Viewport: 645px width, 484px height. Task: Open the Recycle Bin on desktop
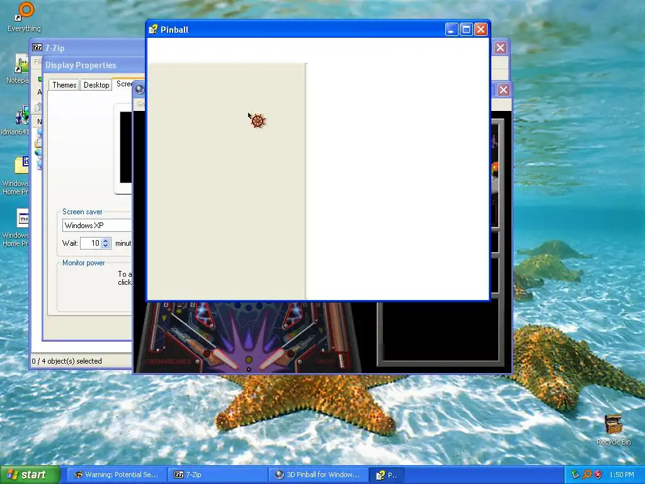click(614, 430)
